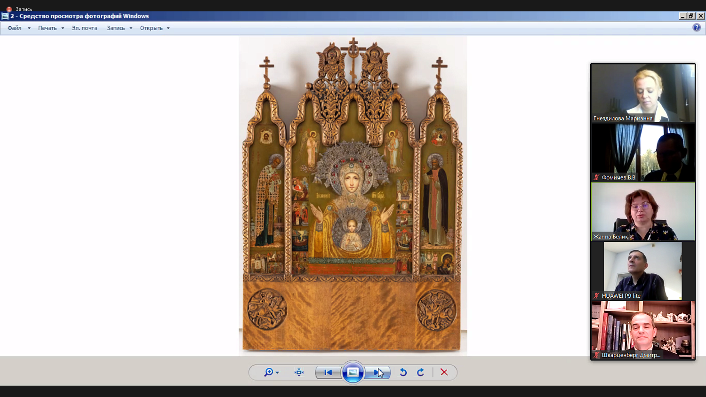Close the photo viewer window

700,16
